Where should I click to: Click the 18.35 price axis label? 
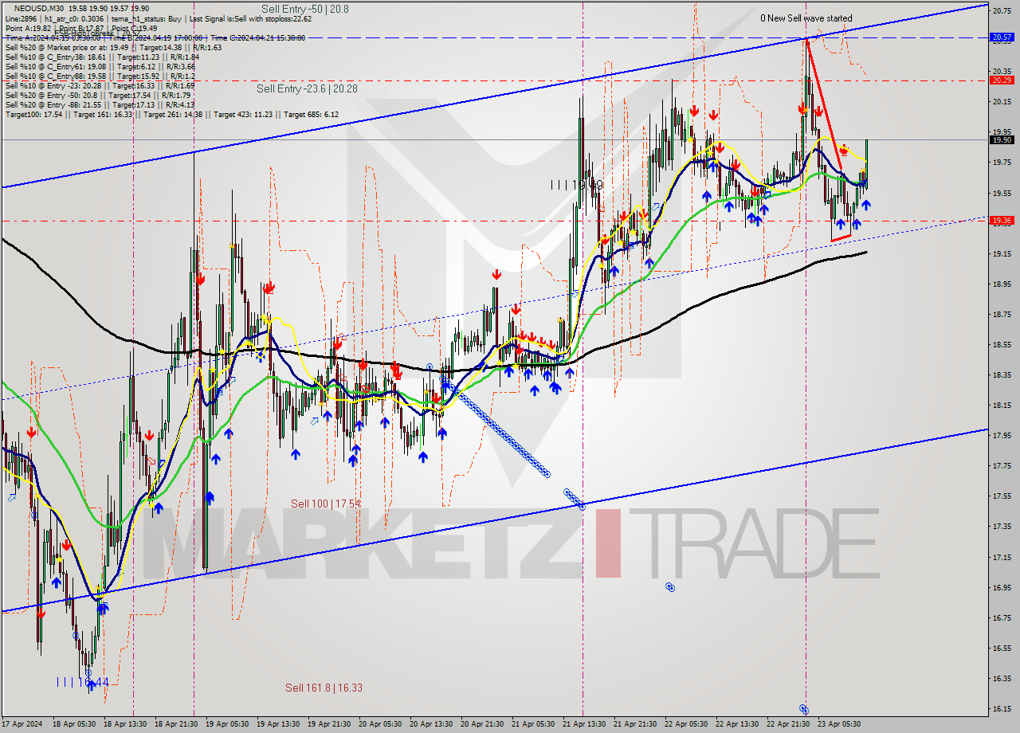pyautogui.click(x=1002, y=374)
